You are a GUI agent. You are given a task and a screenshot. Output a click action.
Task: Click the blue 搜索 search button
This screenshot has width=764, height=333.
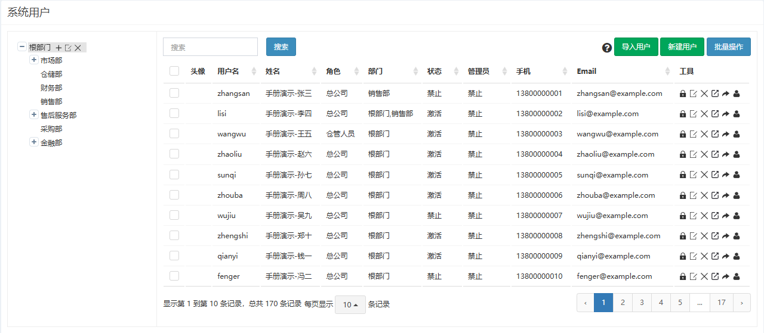coord(281,47)
